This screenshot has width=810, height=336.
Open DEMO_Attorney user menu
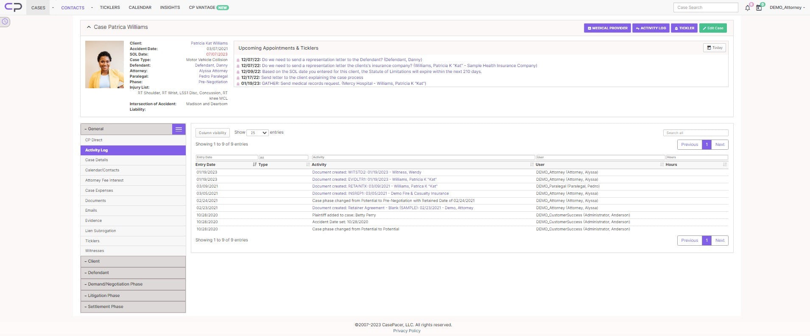coord(787,8)
